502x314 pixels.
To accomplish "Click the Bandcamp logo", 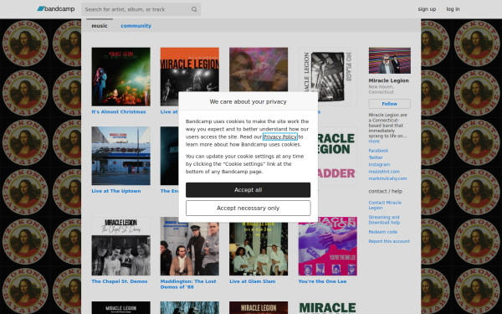I will tap(56, 9).
